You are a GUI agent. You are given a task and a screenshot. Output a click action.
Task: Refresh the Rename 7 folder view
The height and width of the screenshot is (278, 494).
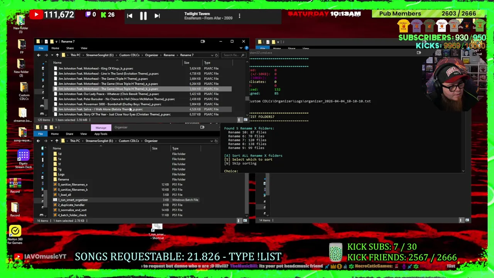tap(217, 55)
